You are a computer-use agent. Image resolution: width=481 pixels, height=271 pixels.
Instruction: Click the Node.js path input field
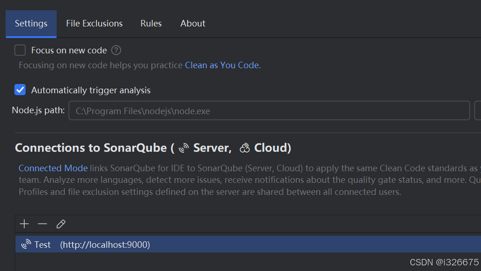click(x=269, y=110)
